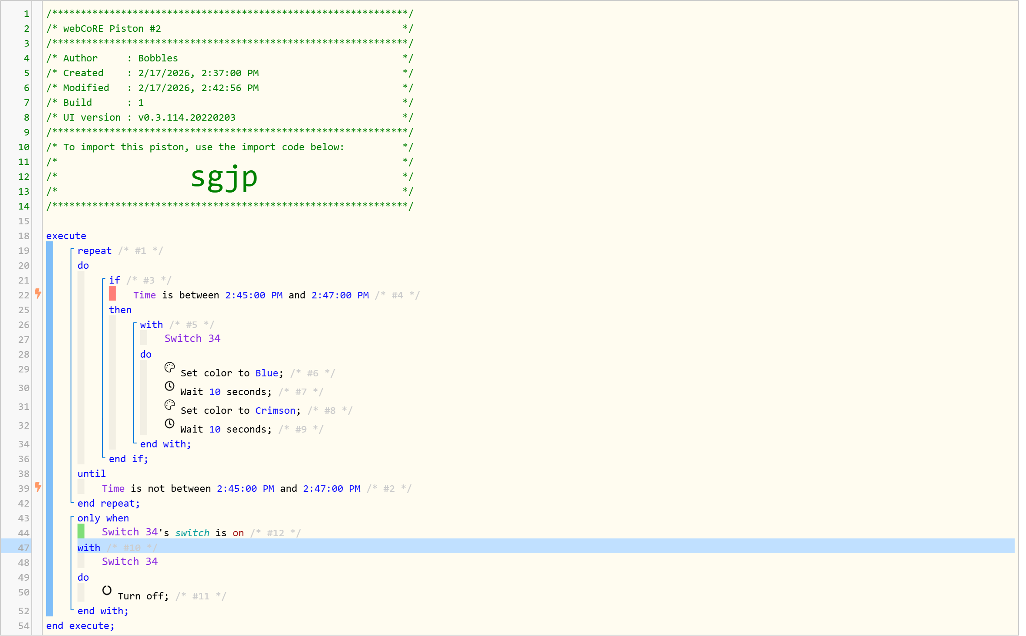Screen dimensions: 1026x636
Task: Click the Blue color value
Action: click(x=267, y=373)
